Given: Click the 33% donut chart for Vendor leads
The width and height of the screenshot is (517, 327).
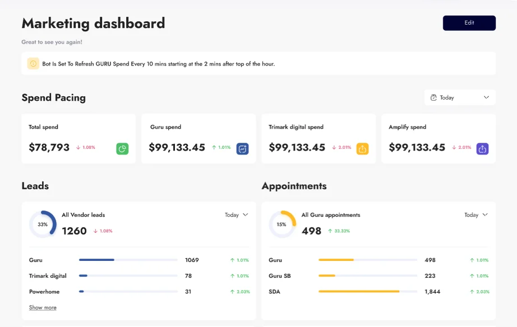Looking at the screenshot, I should coord(43,225).
